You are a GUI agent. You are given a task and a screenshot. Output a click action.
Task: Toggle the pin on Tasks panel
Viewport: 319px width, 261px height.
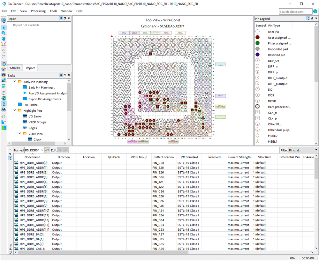61,75
